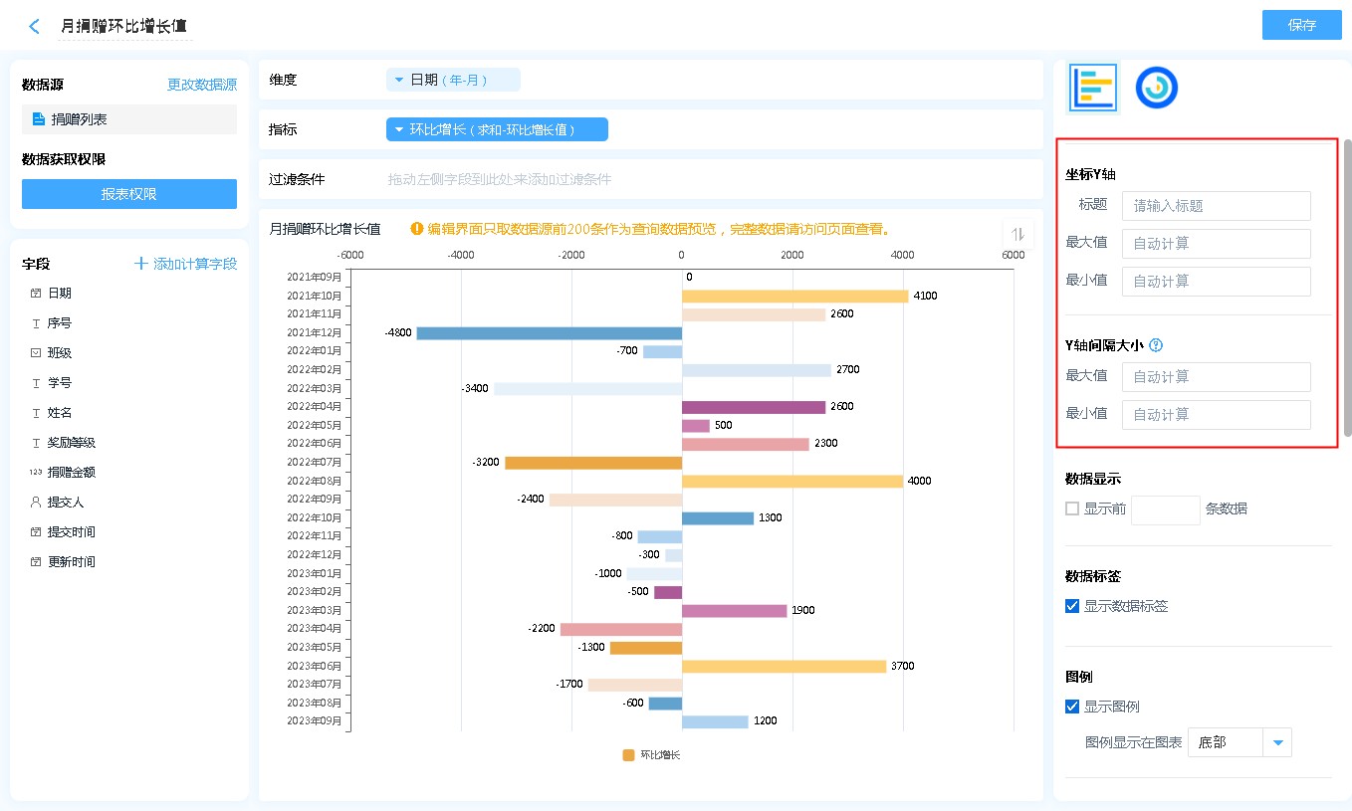Click the 提交人 person field icon
The width and height of the screenshot is (1352, 811).
(36, 503)
